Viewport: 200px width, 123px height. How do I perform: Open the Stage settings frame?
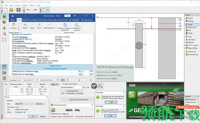(x=192, y=48)
